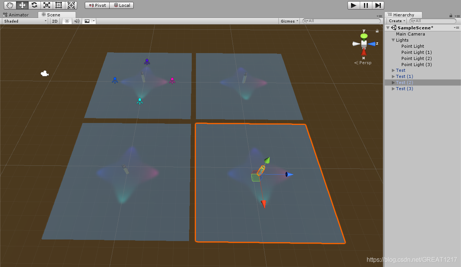Viewport: 461px width, 267px height.
Task: Toggle the Hierarchy panel lock icon
Action: pyautogui.click(x=451, y=16)
